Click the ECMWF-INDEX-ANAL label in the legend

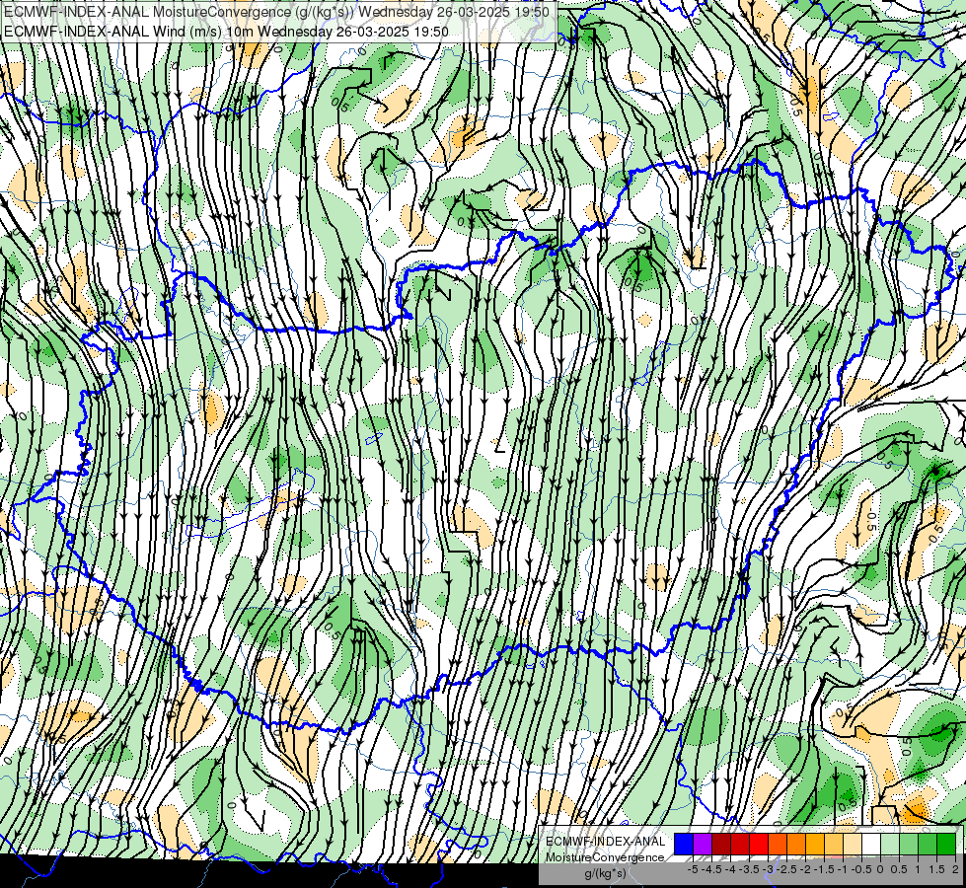point(606,842)
